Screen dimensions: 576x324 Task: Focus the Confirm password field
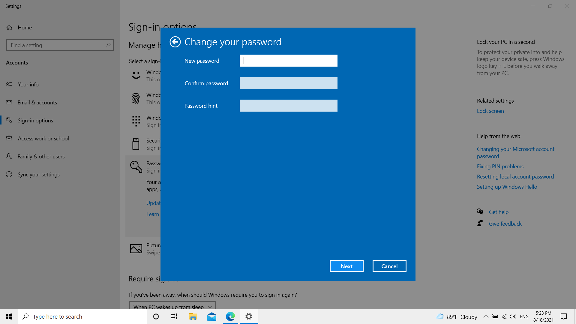288,83
